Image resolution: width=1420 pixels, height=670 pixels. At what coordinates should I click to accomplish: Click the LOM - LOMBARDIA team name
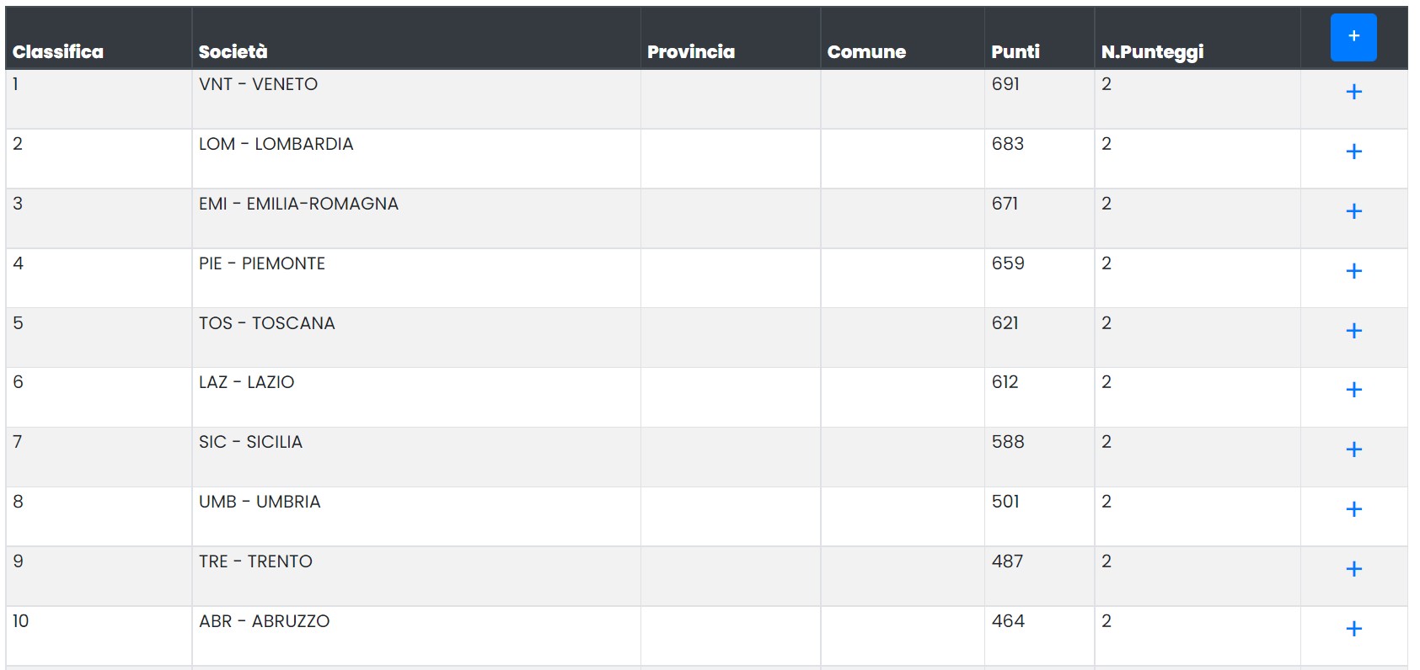coord(276,144)
